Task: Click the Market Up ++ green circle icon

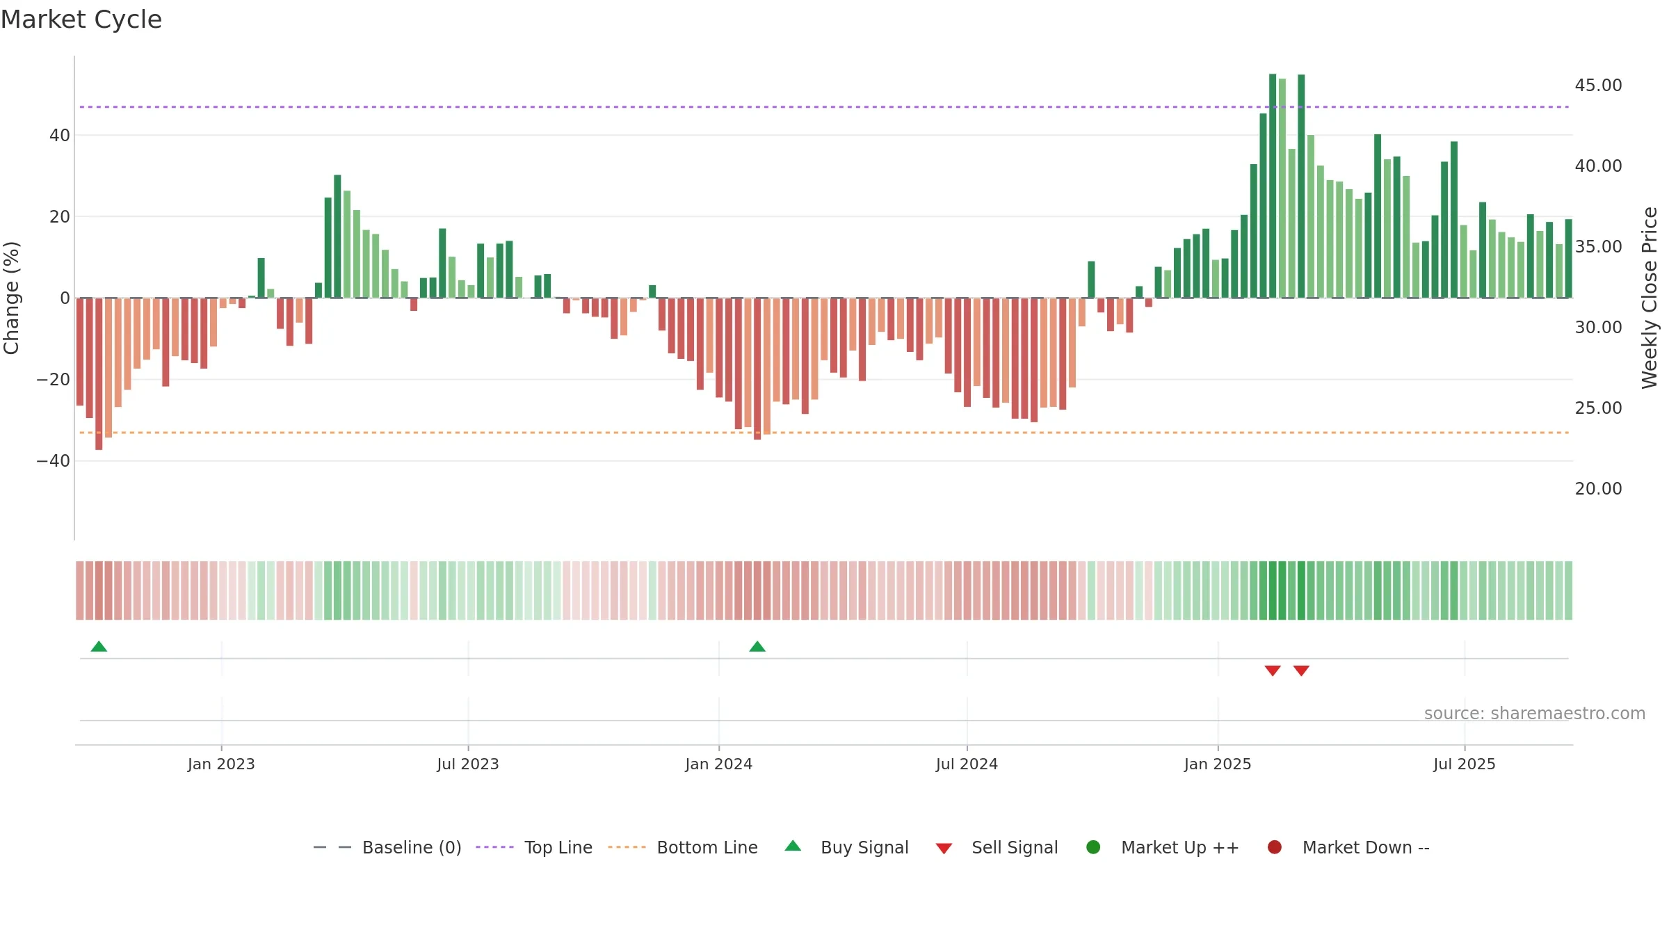Action: click(1093, 847)
